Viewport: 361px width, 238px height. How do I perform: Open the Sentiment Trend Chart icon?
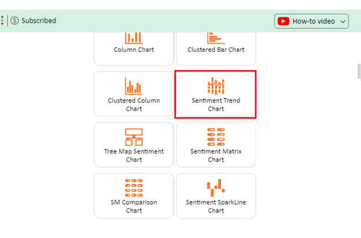click(x=216, y=86)
